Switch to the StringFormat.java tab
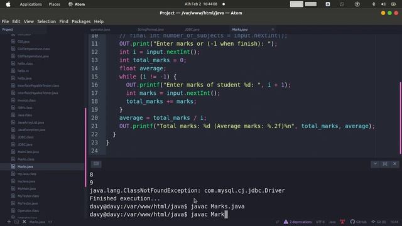The height and width of the screenshot is (226, 402). click(151, 30)
